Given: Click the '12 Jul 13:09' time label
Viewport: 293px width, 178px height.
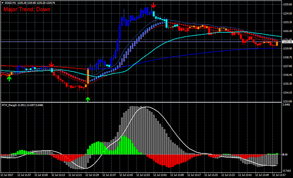Looking at the screenshot, I should point(177,175).
